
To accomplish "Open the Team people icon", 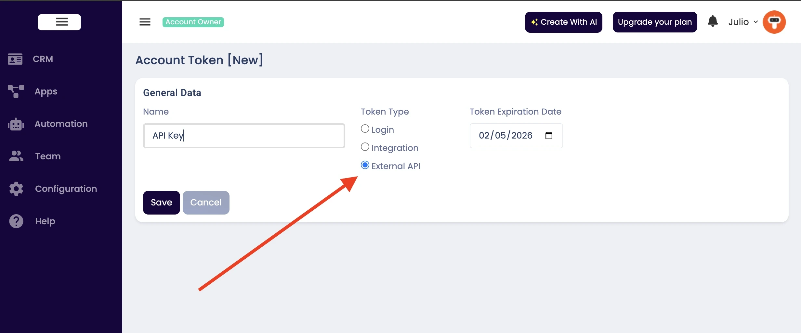I will click(x=16, y=156).
